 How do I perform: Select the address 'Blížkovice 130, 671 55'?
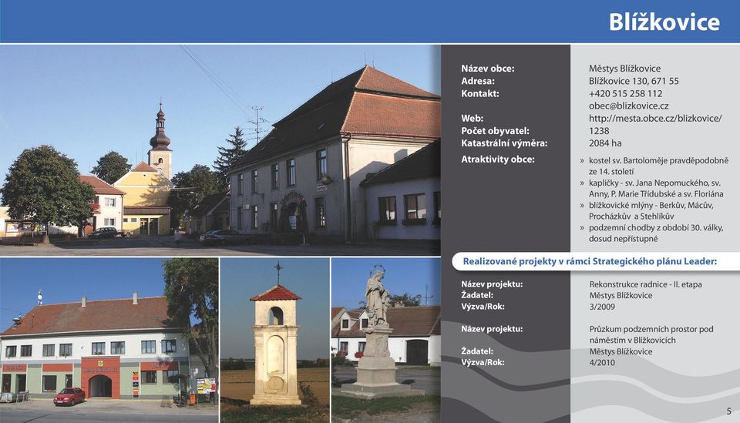click(634, 81)
